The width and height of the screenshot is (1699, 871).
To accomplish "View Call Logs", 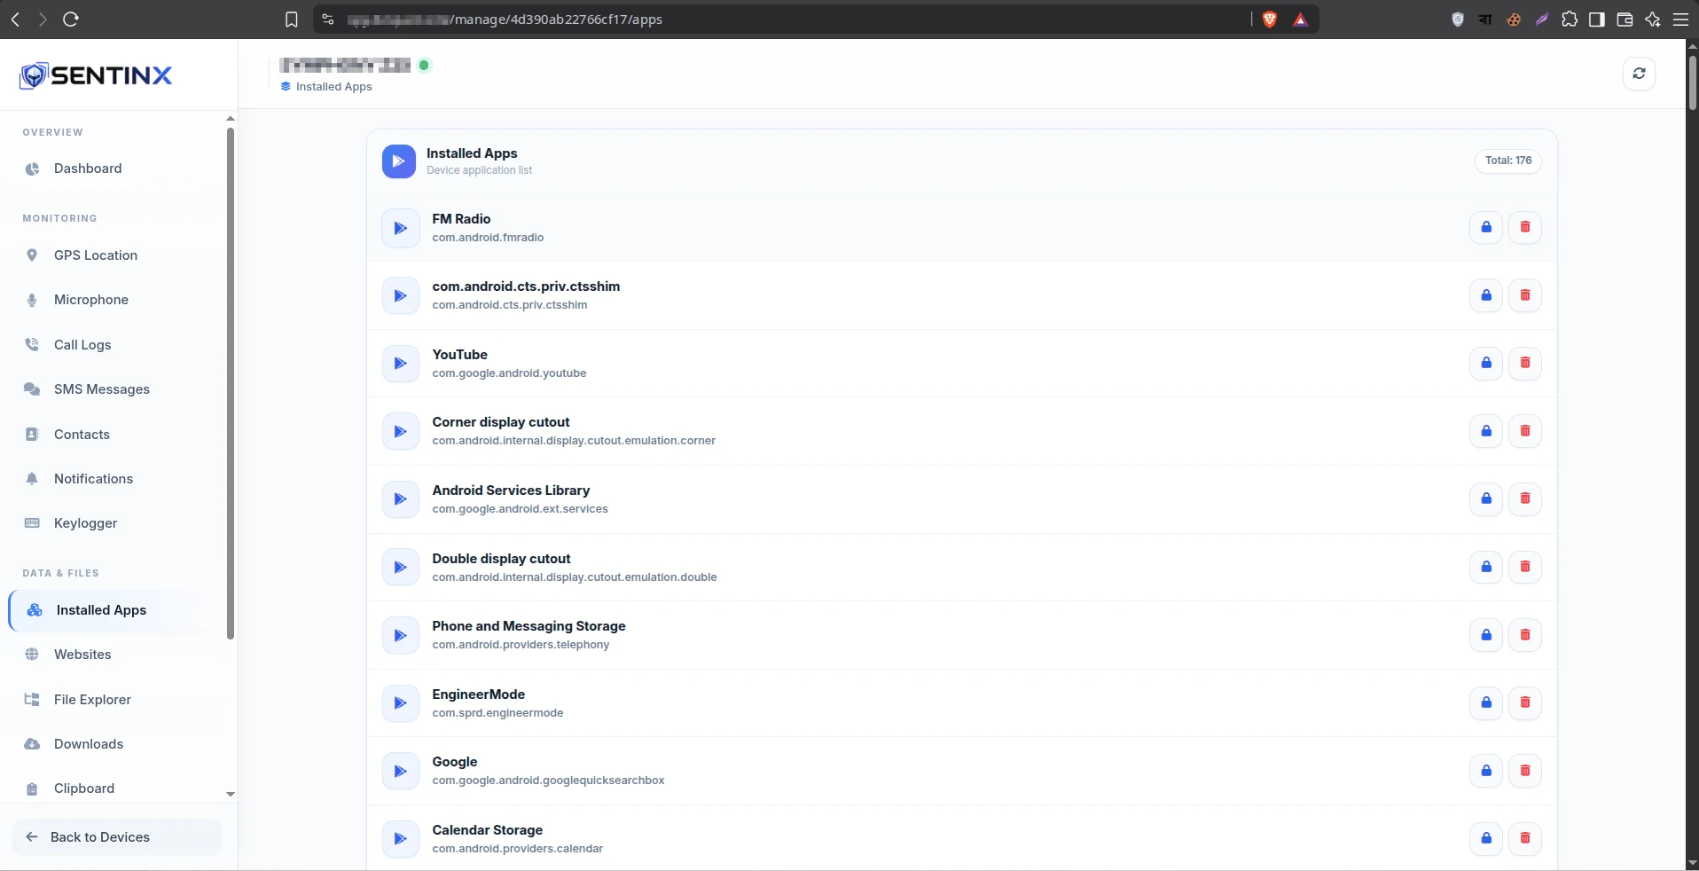I will pos(111,345).
